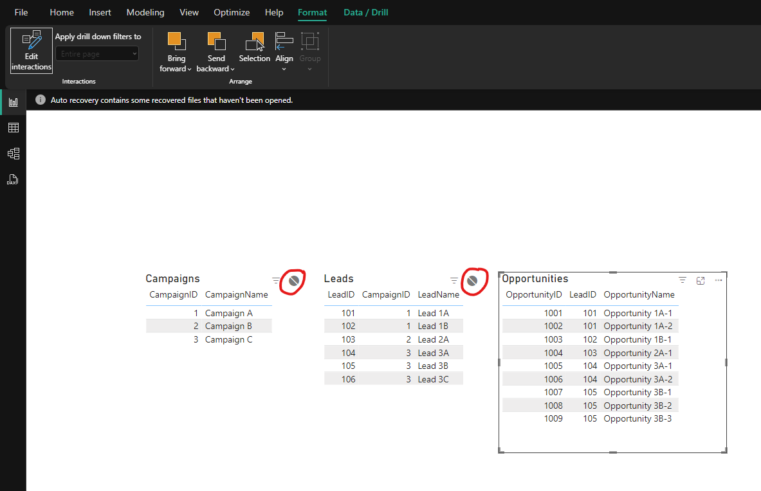The width and height of the screenshot is (761, 491).
Task: Set Leads visual interaction to None
Action: coord(472,281)
